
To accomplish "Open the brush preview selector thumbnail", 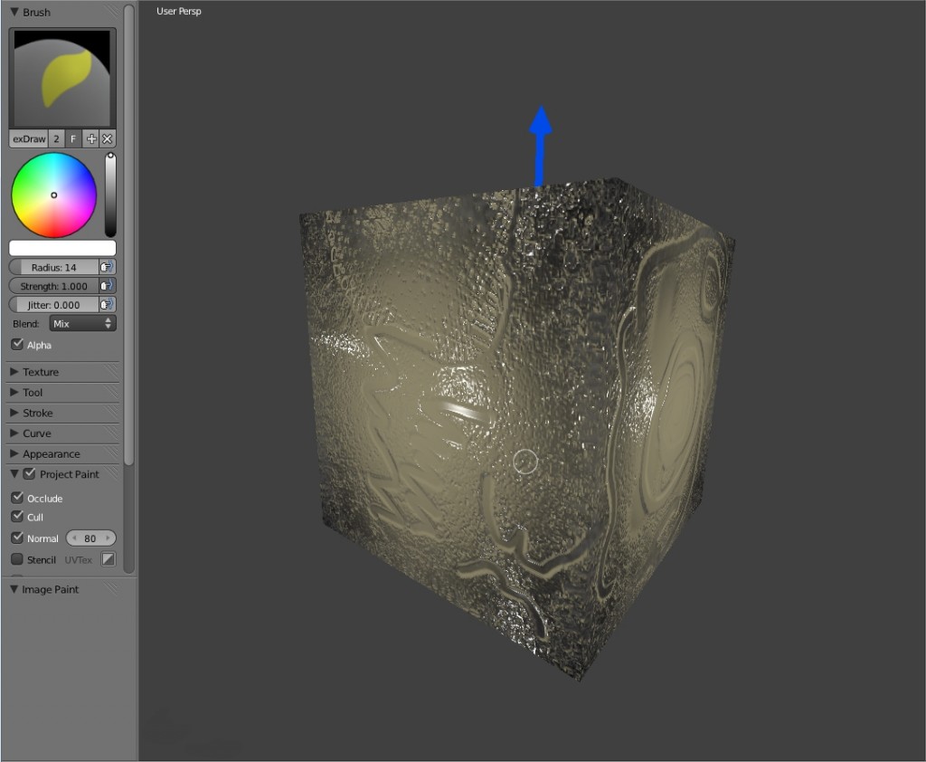I will (61, 77).
